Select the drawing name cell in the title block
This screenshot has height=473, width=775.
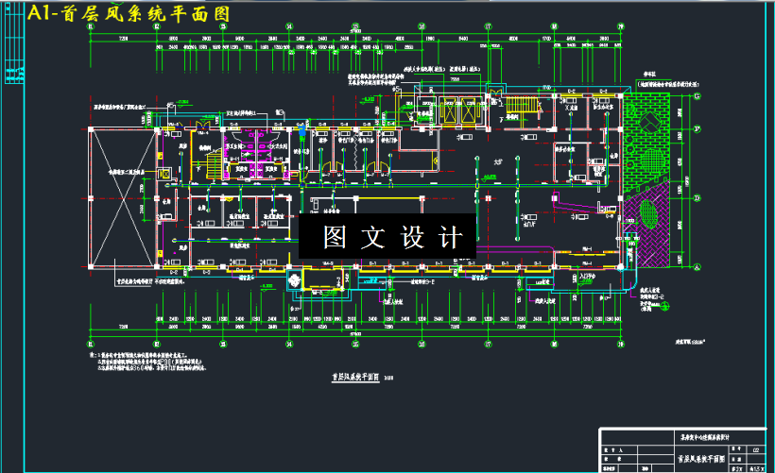702,459
